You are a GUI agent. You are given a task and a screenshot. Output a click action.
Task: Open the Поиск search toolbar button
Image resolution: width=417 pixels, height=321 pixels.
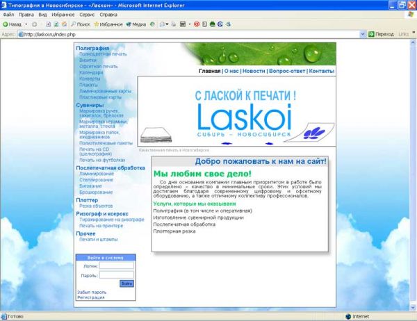[81, 24]
